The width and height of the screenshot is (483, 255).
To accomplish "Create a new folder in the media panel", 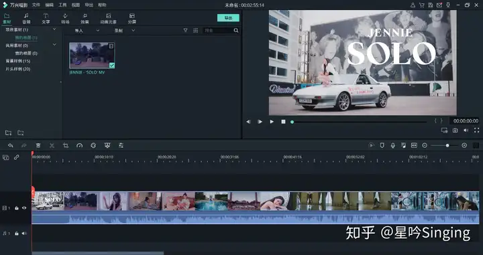I will [8, 133].
